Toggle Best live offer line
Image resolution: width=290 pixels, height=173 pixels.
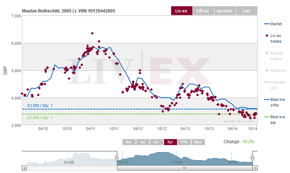click(x=274, y=102)
